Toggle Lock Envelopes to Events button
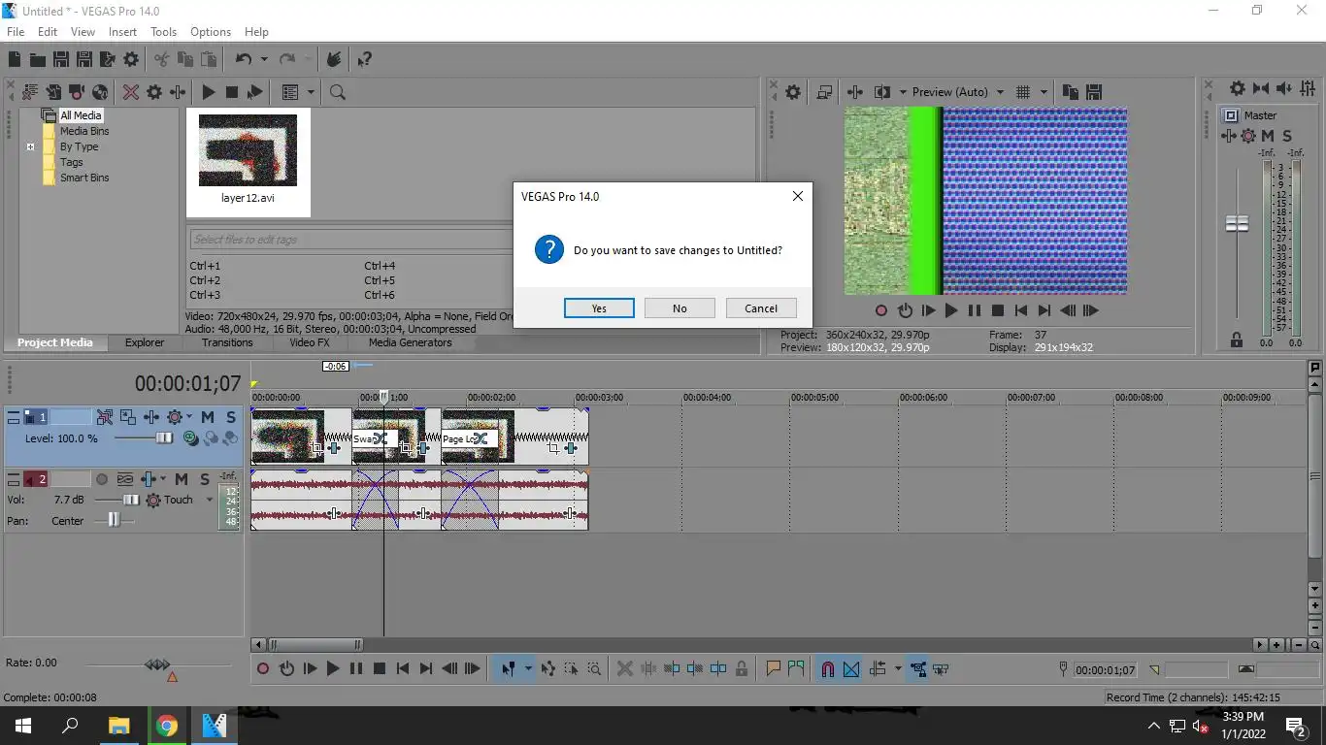The height and width of the screenshot is (745, 1326). coord(918,668)
